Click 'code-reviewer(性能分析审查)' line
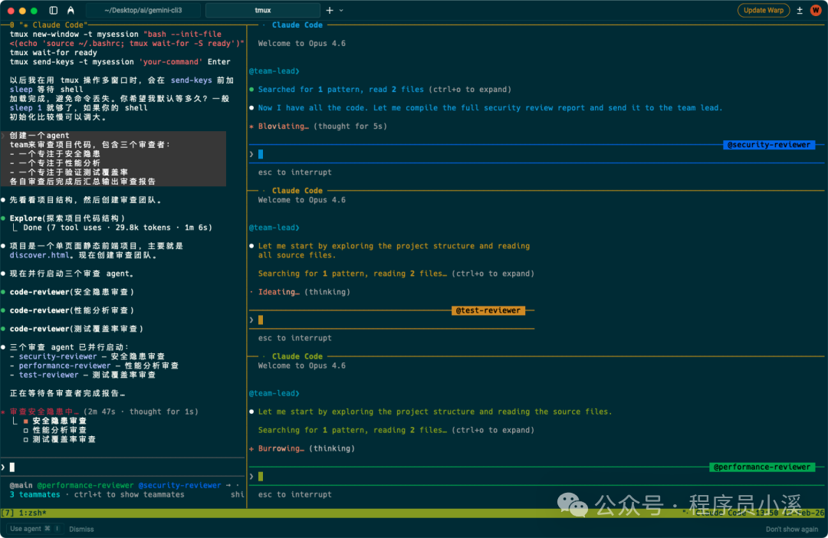The height and width of the screenshot is (538, 828). tap(72, 310)
